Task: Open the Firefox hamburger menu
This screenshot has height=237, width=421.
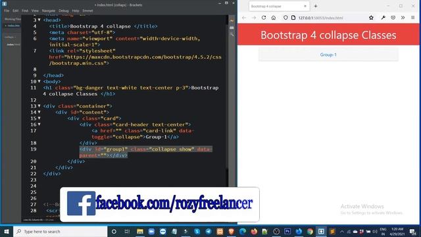Action: tap(413, 18)
